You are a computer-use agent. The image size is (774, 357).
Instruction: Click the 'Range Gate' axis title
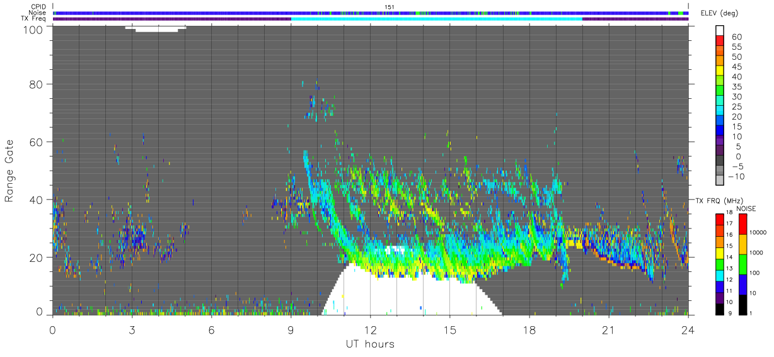tap(9, 171)
